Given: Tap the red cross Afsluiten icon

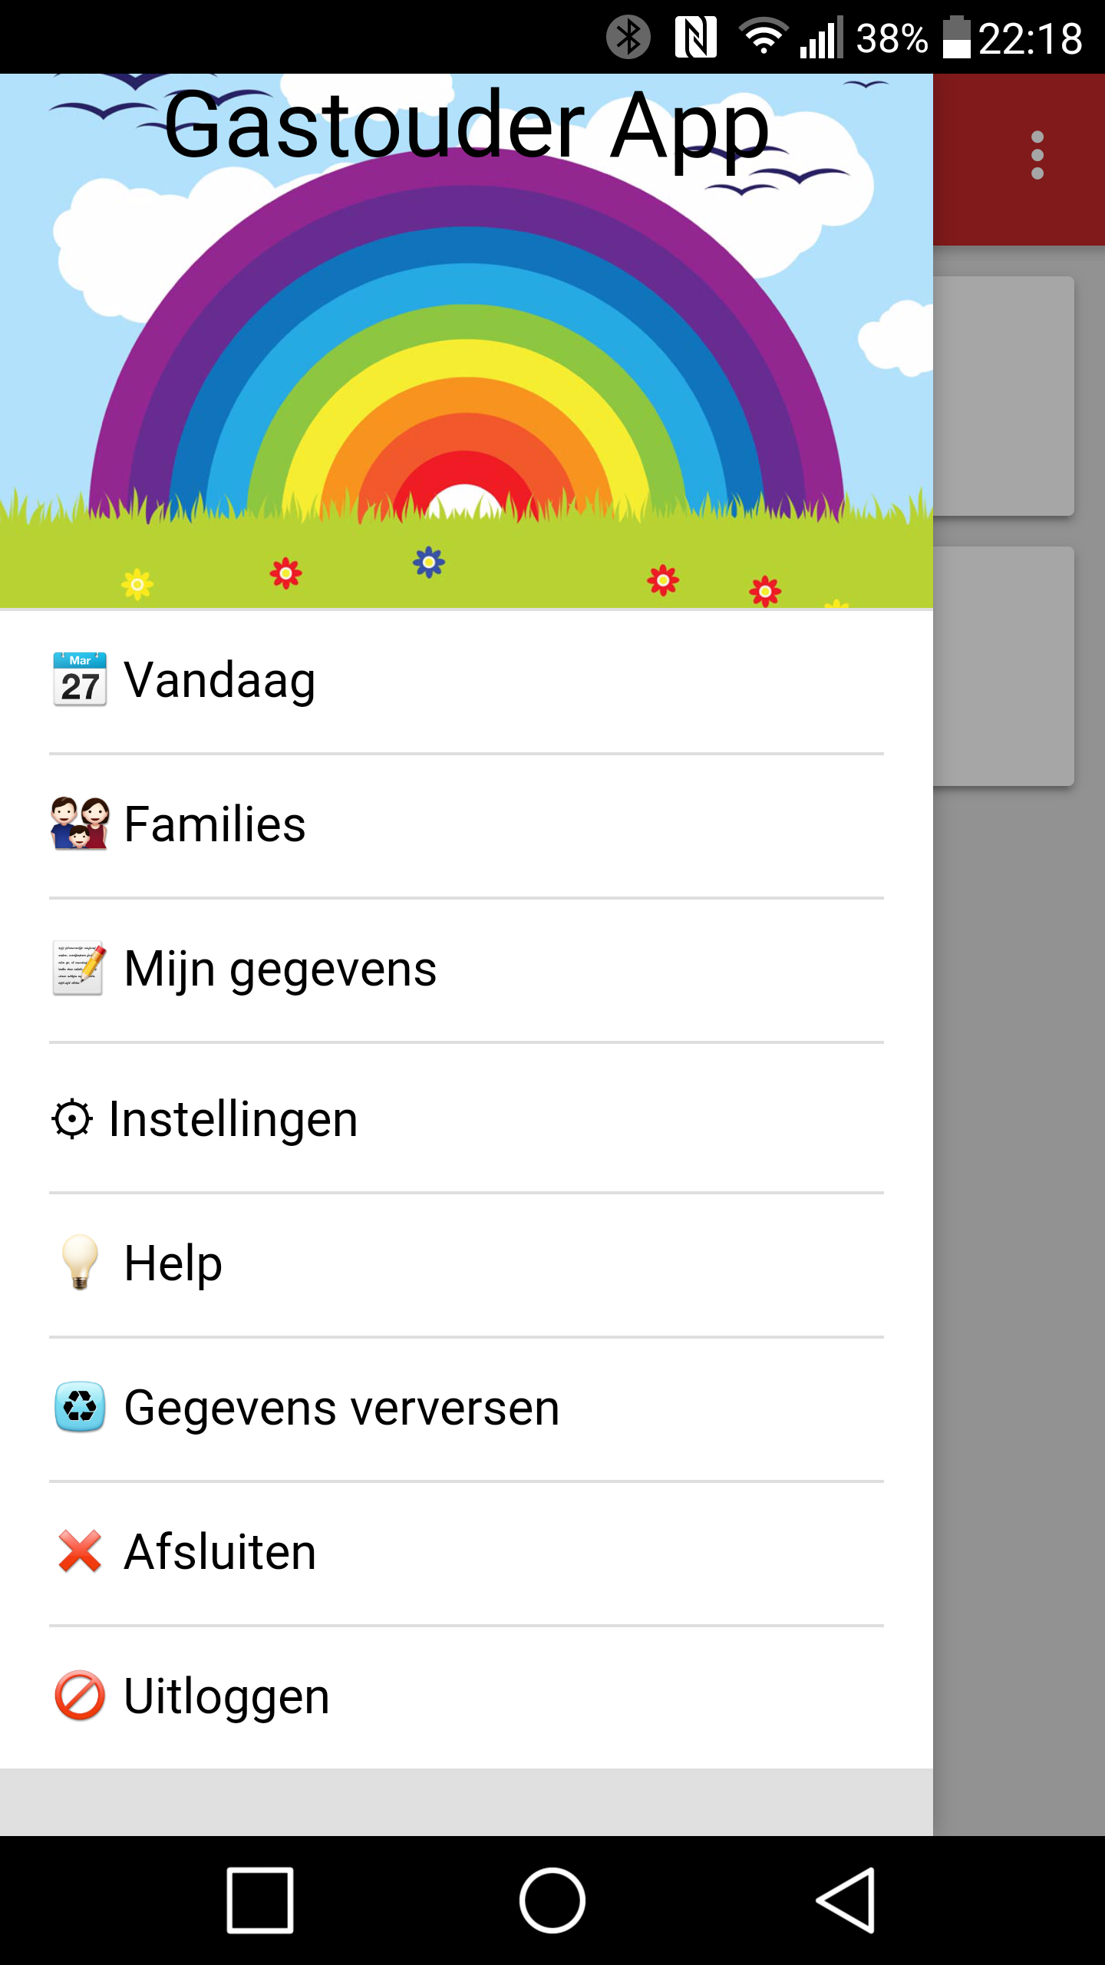Looking at the screenshot, I should [x=80, y=1552].
